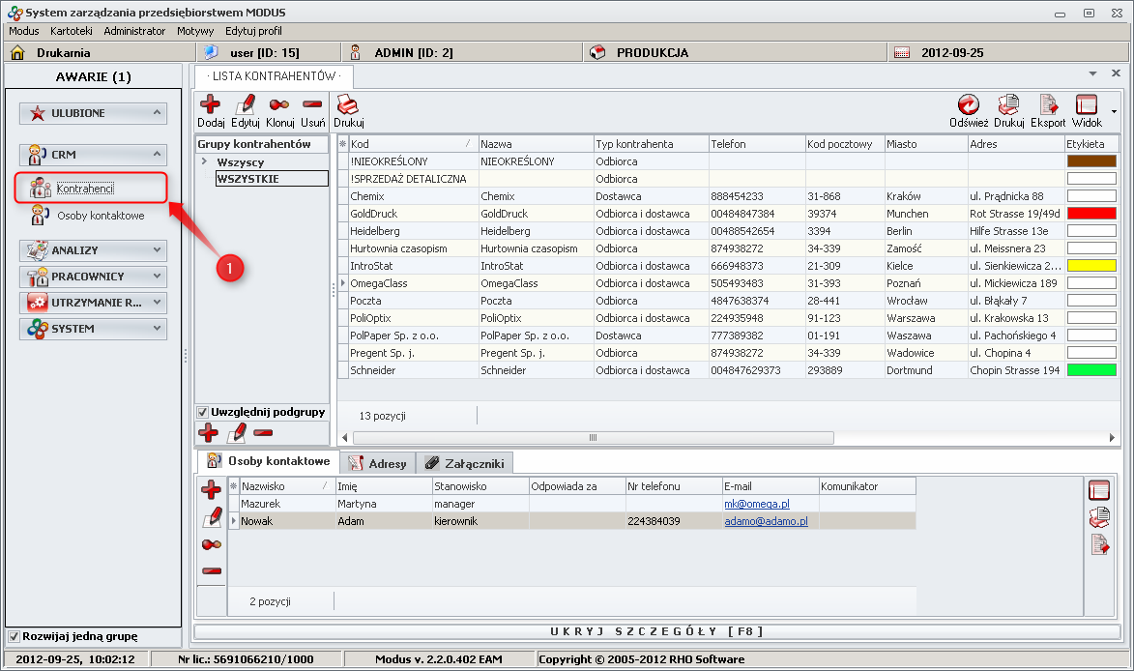Click the Eksport icon in top toolbar
1134x671 pixels.
click(1048, 105)
